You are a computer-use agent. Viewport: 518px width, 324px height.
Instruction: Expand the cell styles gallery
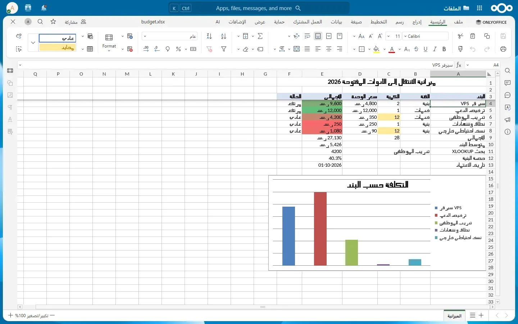coord(33,42)
